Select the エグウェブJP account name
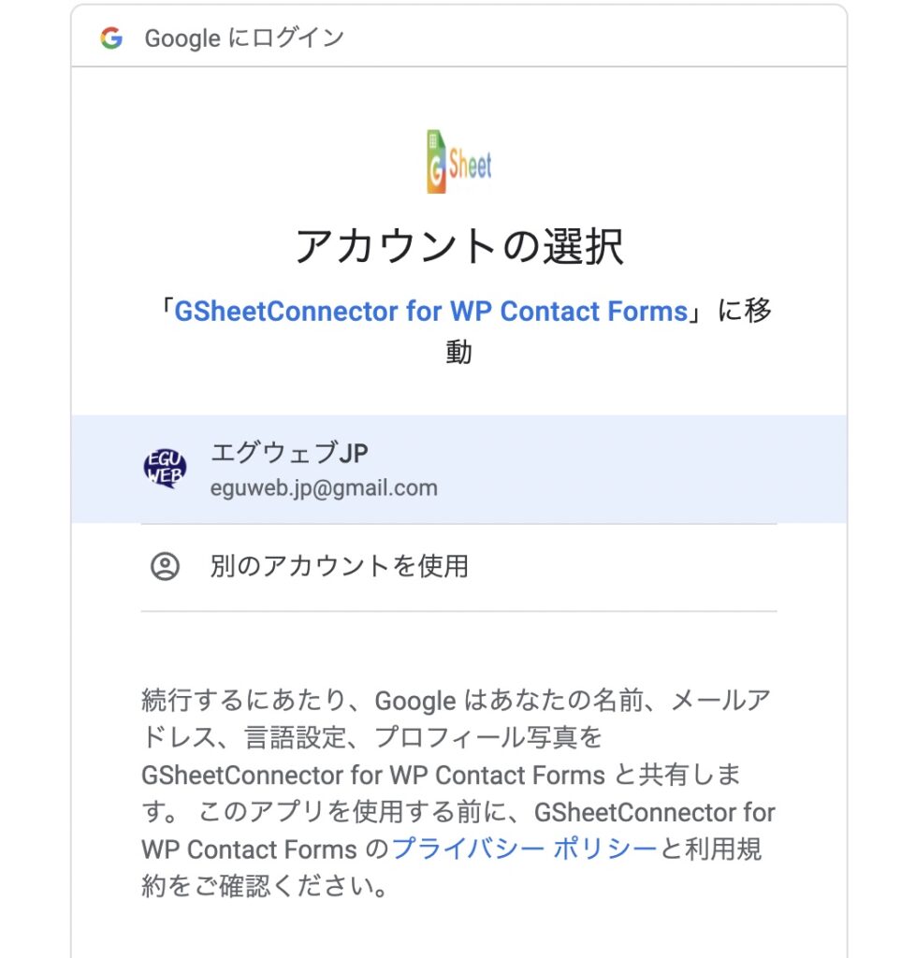This screenshot has width=901, height=958. tap(289, 454)
